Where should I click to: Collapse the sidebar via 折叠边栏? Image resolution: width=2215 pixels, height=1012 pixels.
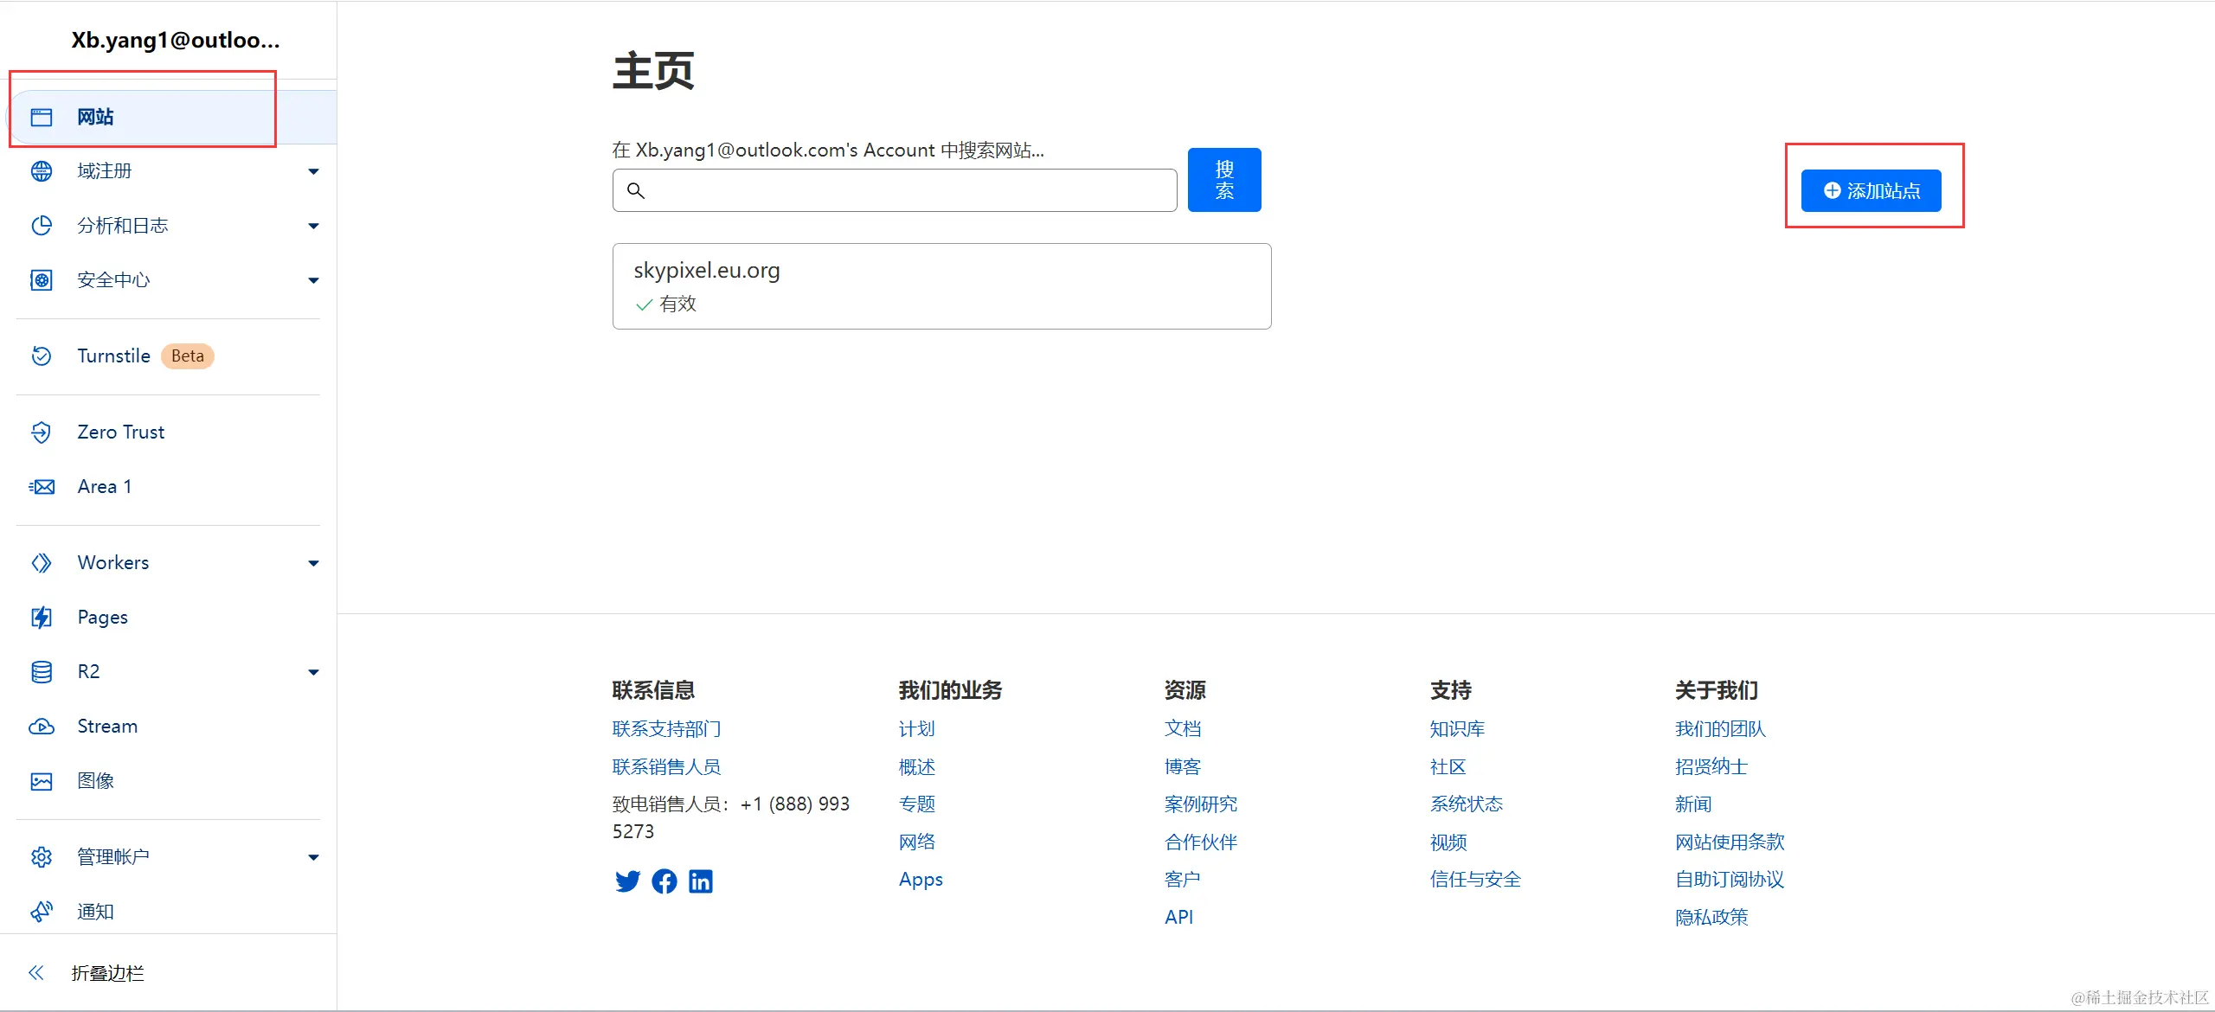coord(107,972)
